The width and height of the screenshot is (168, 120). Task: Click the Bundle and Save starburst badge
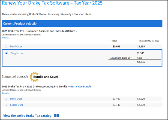pos(44,77)
